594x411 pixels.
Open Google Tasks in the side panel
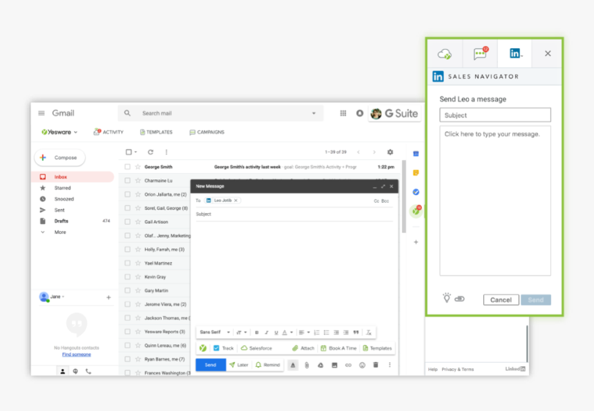point(416,192)
